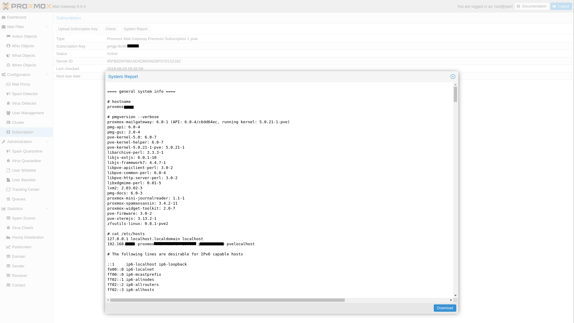Viewport: 574px width, 323px height.
Task: Click Upload Subscription Key button
Action: 78,29
